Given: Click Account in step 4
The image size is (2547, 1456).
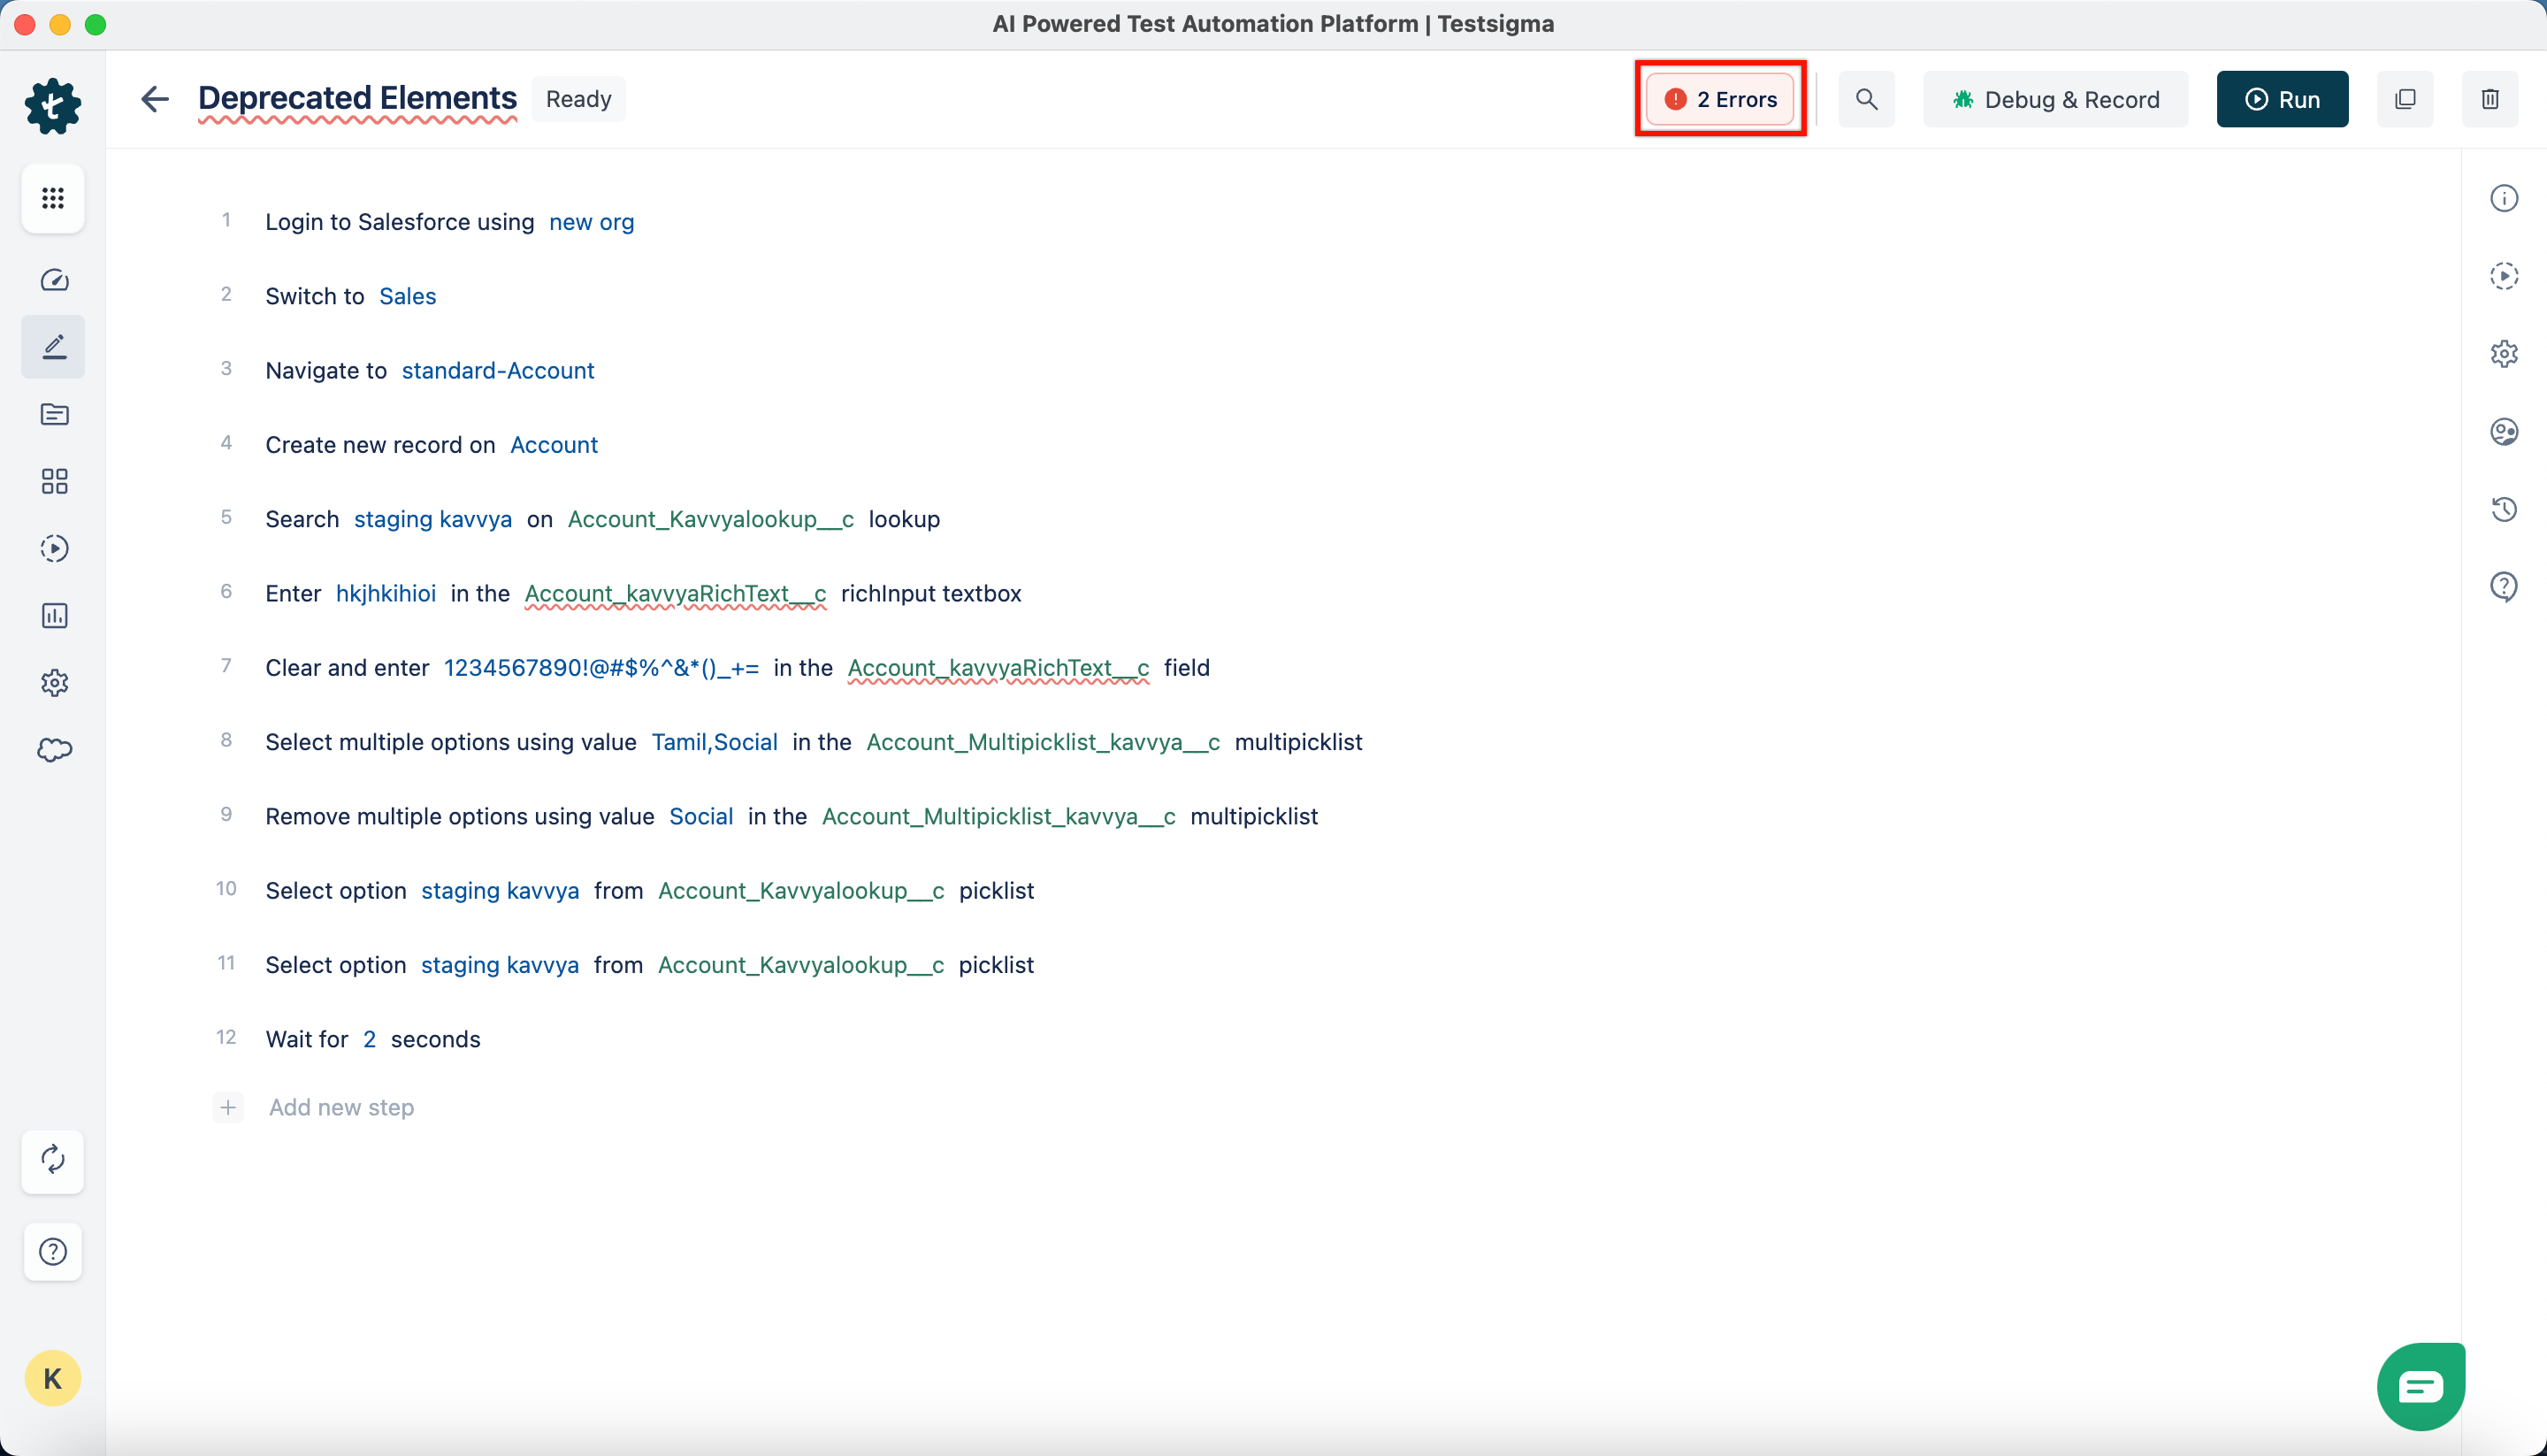Looking at the screenshot, I should coord(554,445).
